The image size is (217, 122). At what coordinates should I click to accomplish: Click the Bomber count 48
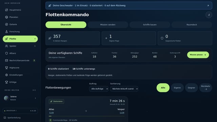point(155,57)
